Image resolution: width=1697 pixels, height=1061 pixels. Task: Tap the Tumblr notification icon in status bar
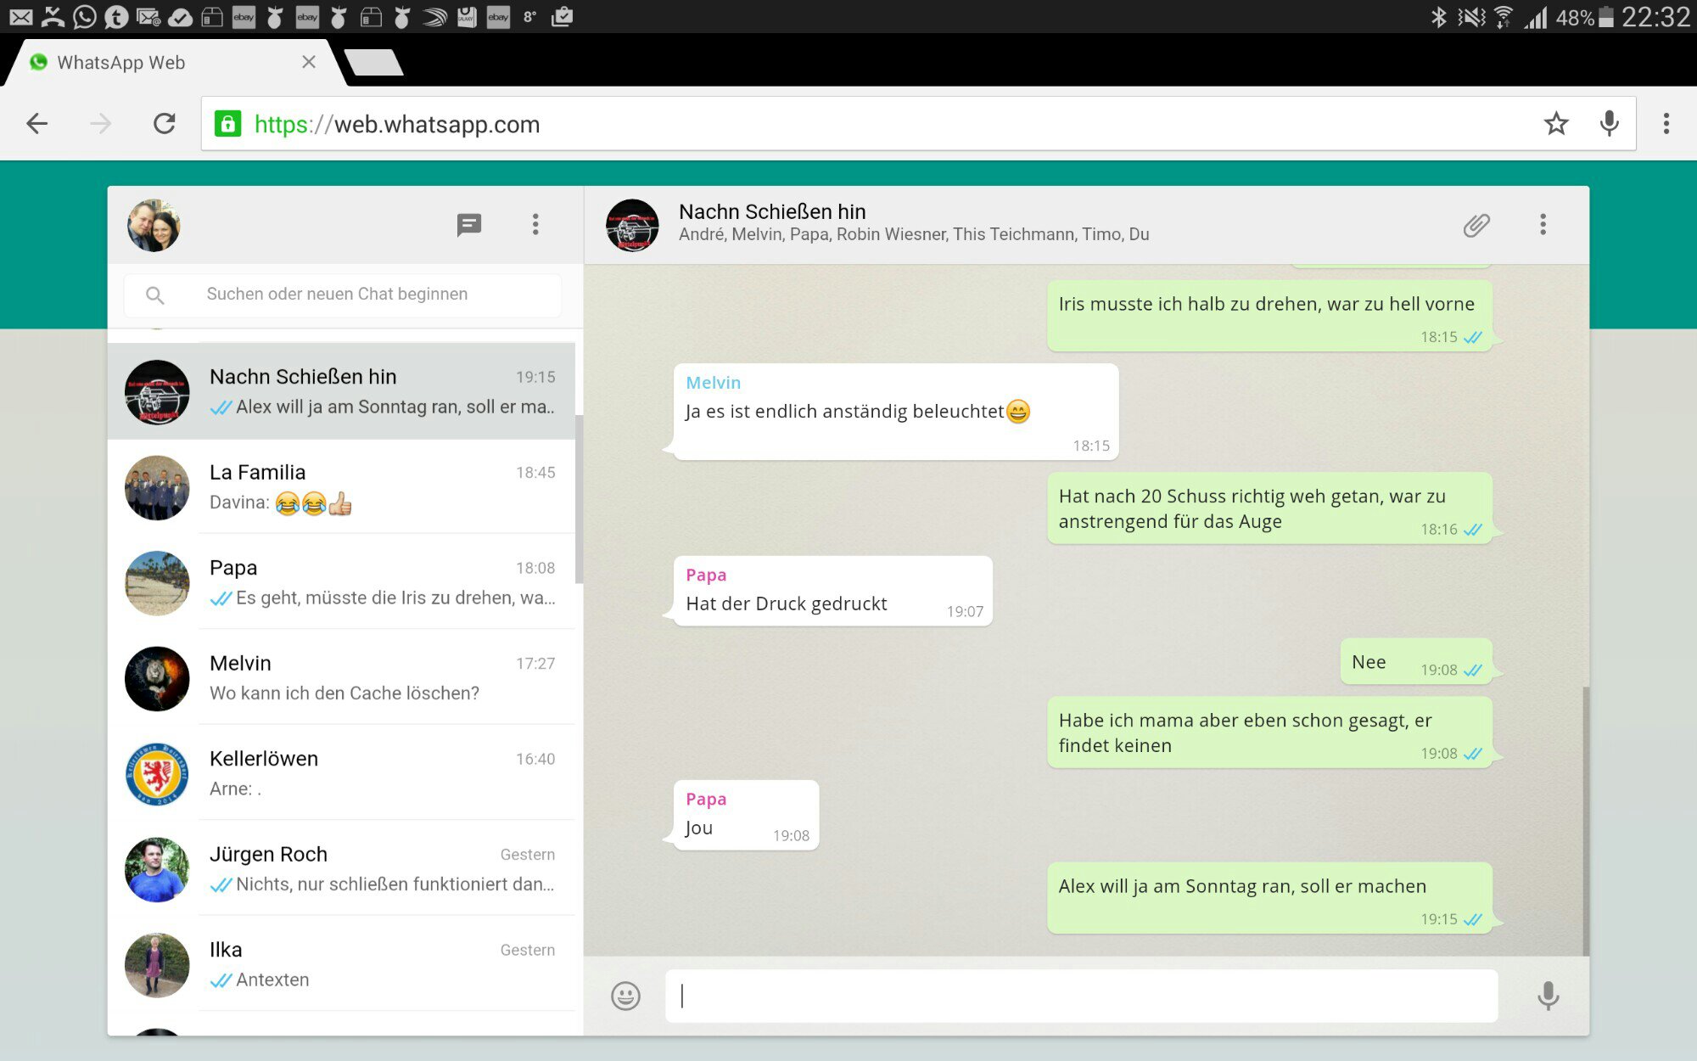tap(115, 16)
